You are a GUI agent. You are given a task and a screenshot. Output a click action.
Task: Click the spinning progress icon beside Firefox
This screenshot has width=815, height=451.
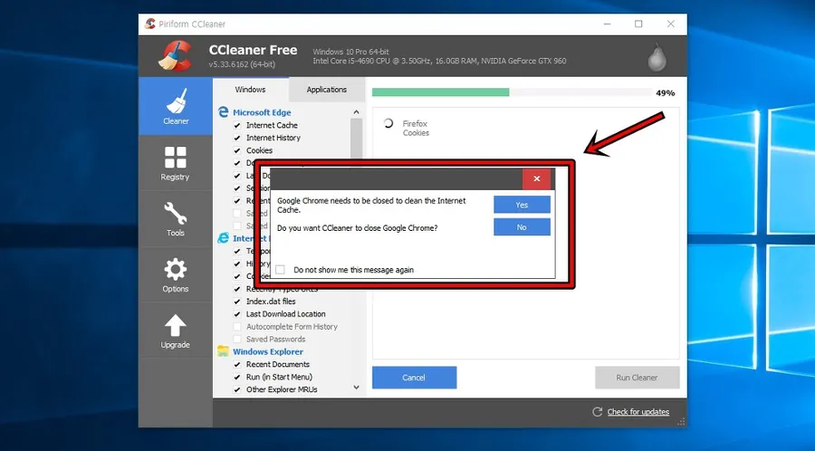[x=388, y=124]
